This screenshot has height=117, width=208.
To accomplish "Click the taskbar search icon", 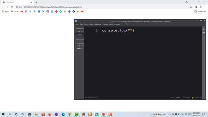I will [x=10, y=114].
